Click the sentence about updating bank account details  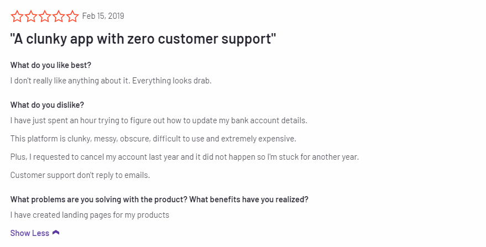[159, 120]
